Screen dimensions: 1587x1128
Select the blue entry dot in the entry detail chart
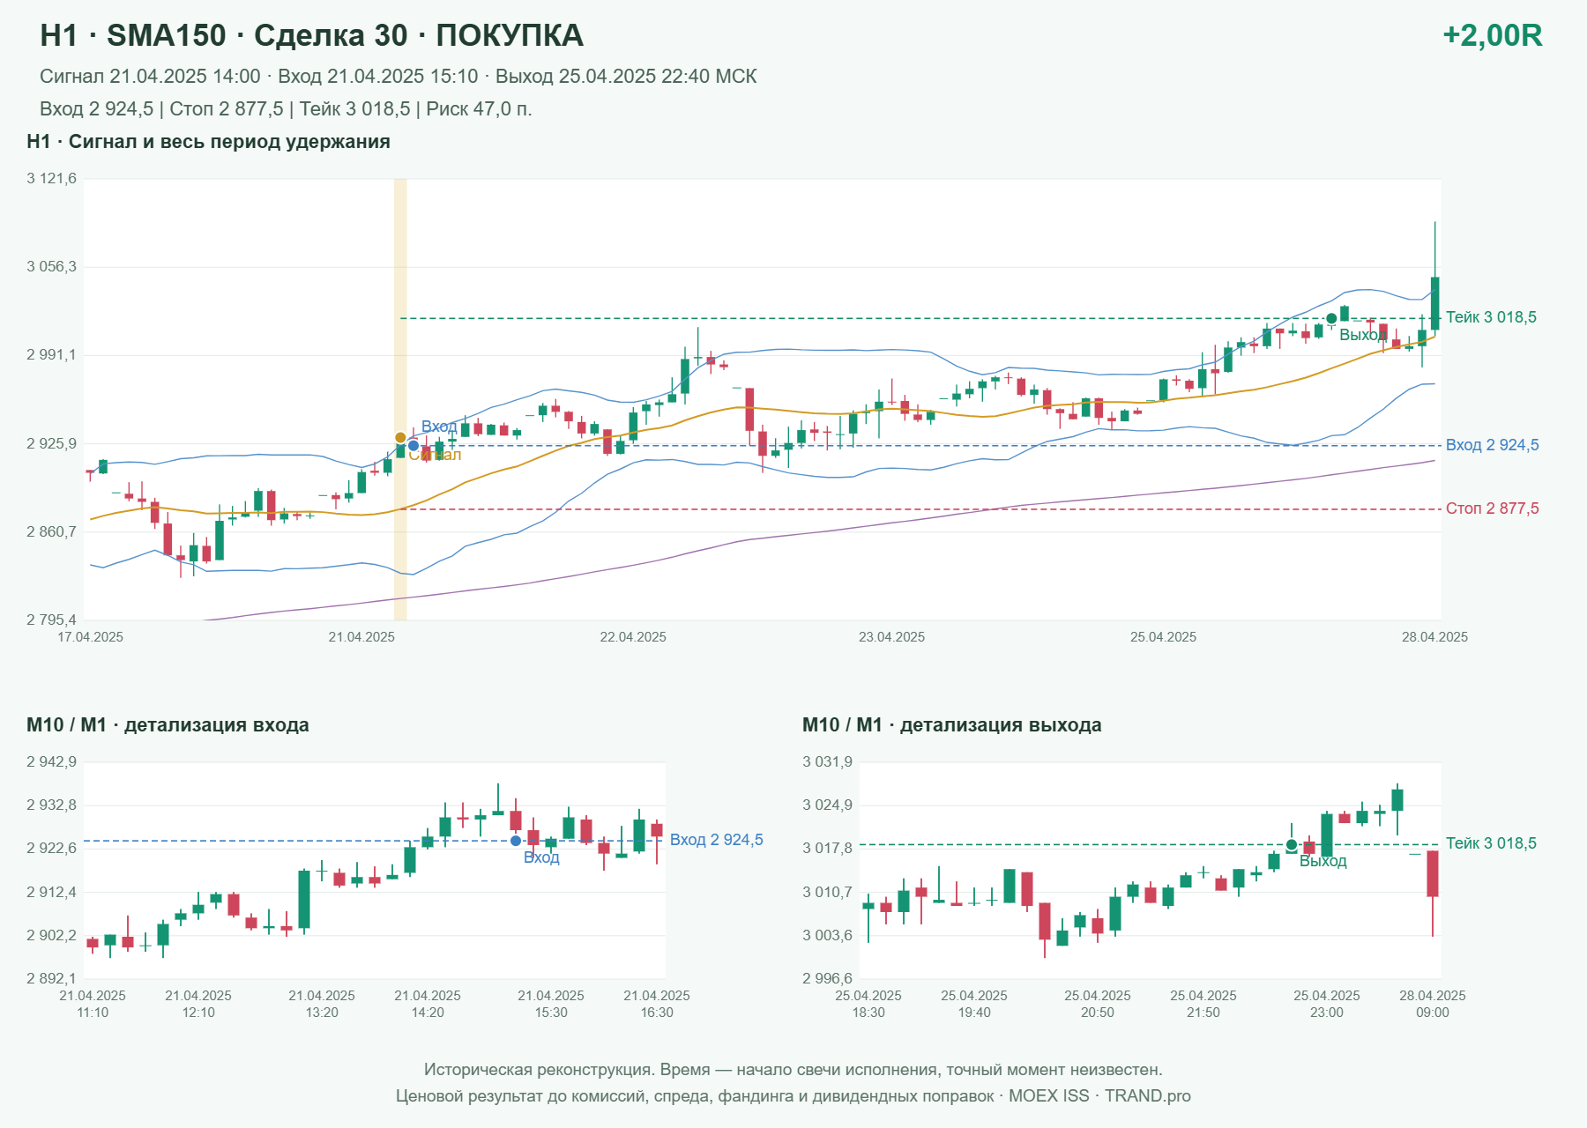(516, 841)
